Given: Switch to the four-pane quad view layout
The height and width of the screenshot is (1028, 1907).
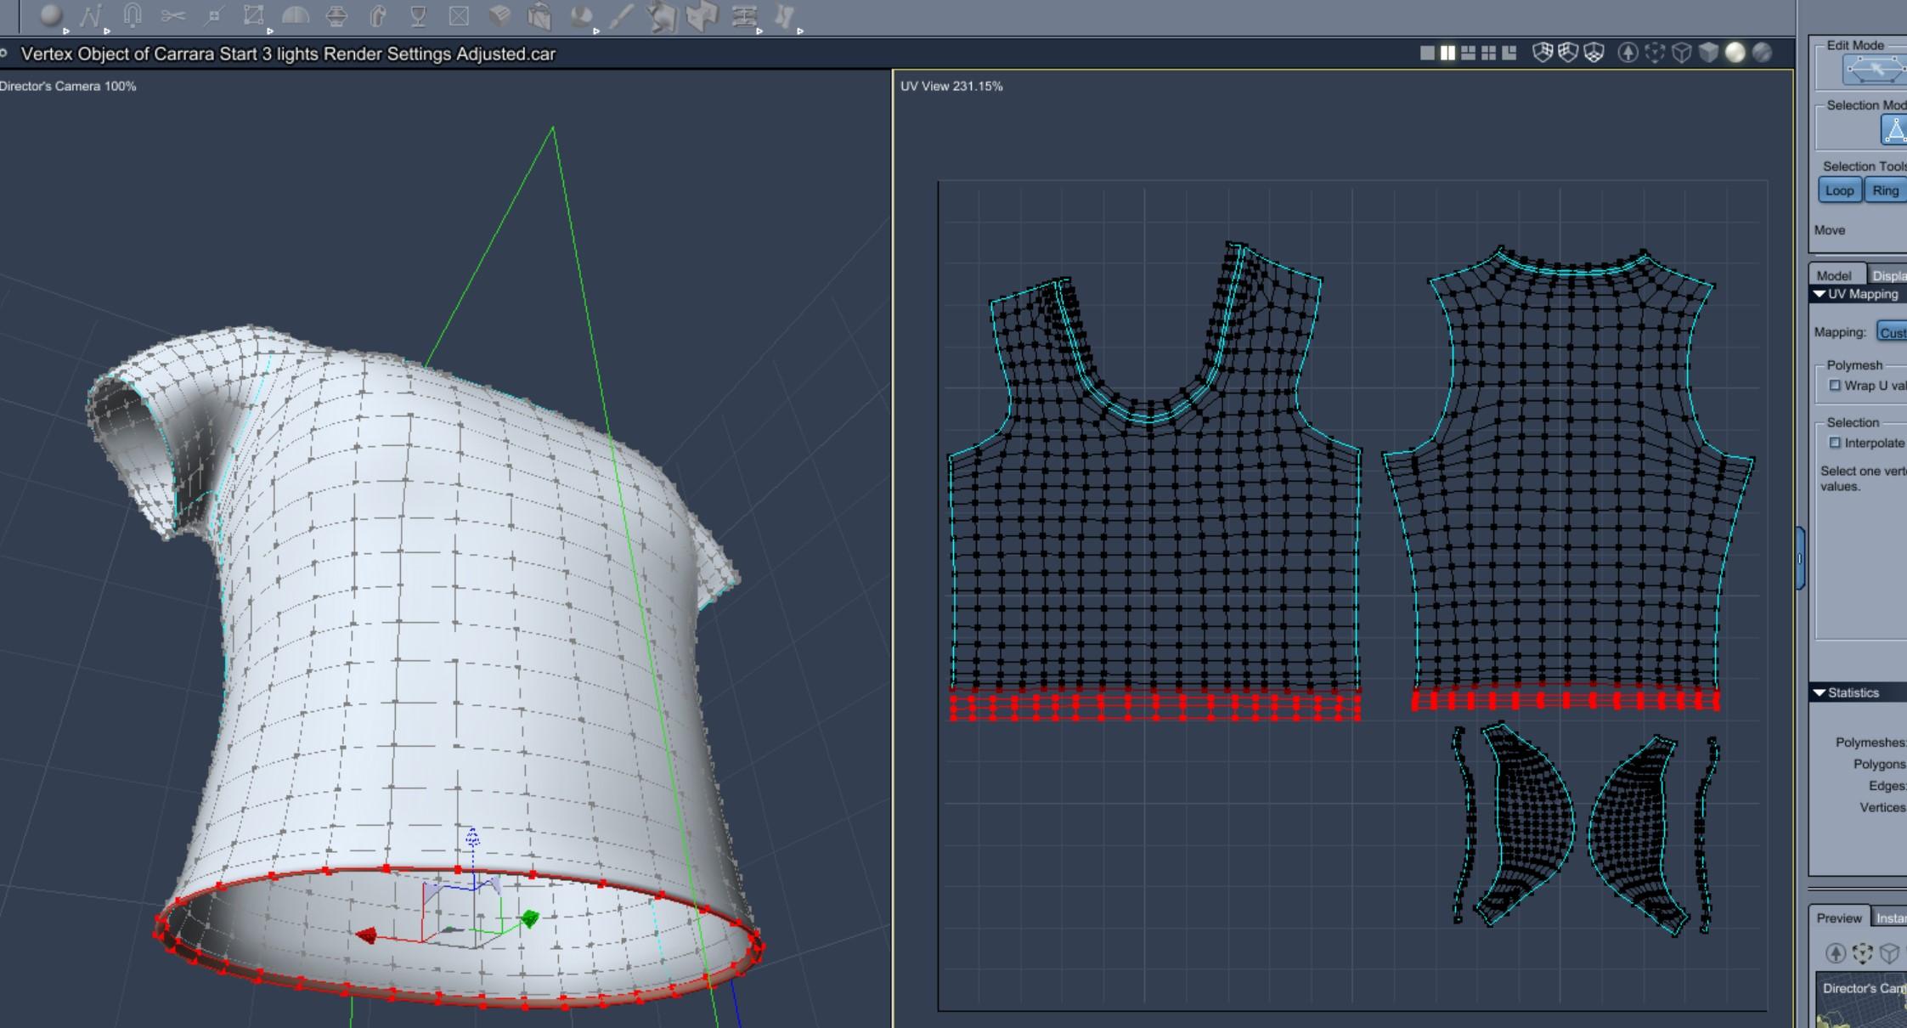Looking at the screenshot, I should 1488,54.
